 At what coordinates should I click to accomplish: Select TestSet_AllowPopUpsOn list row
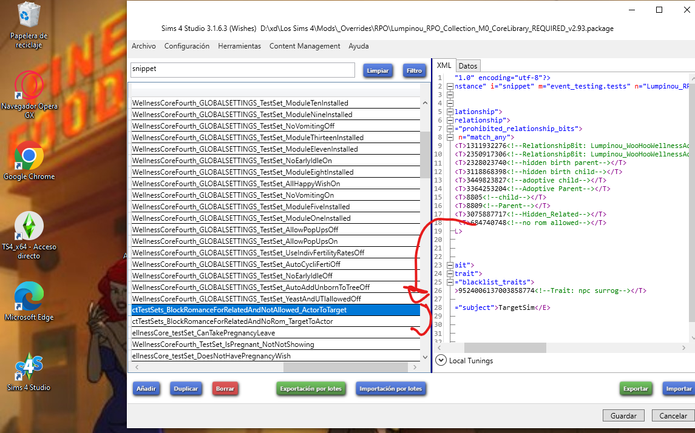click(x=275, y=241)
